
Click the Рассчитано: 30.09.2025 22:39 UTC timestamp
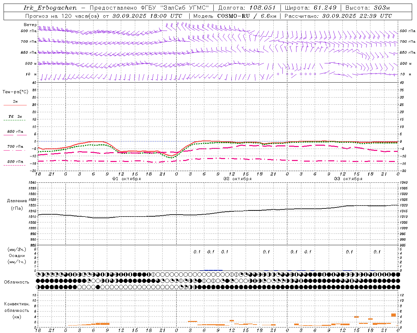(338, 16)
